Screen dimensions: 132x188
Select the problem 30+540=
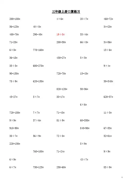click(x=108, y=81)
